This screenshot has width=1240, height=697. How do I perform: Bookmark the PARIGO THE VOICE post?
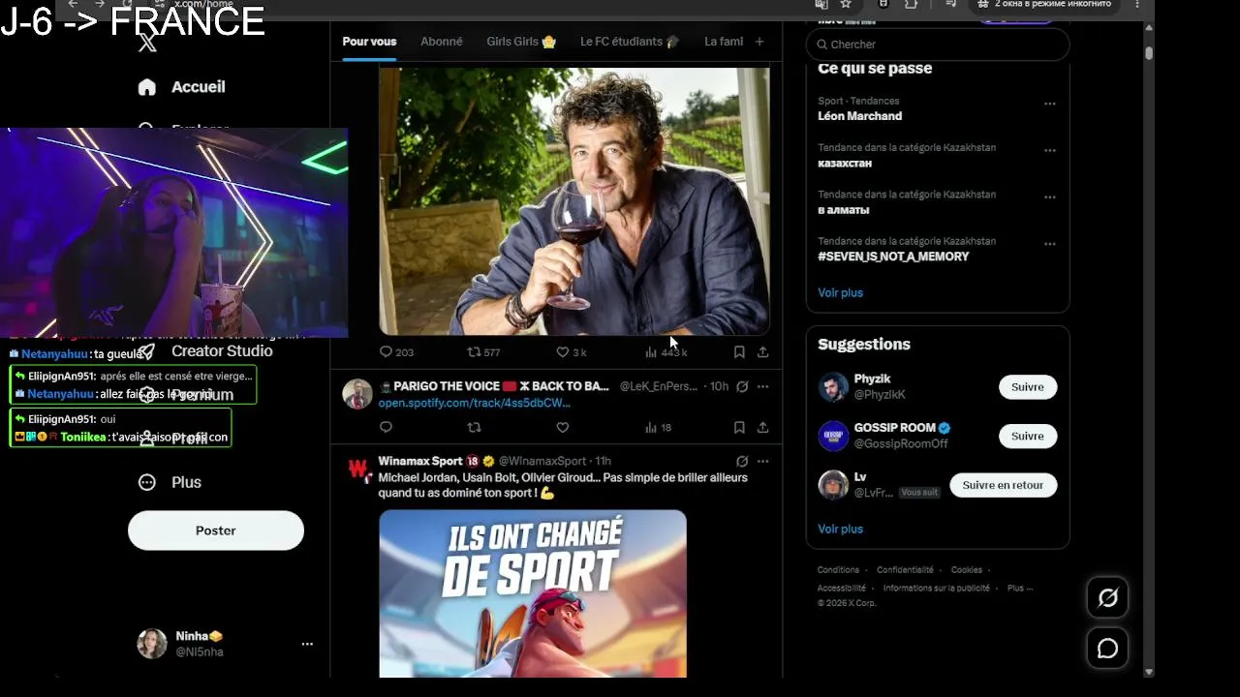tap(739, 427)
